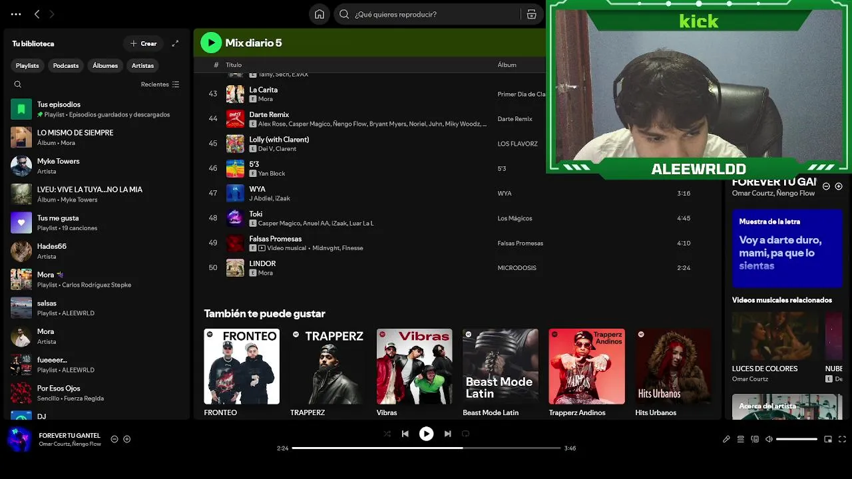Viewport: 852px width, 479px height.
Task: Select the WYA track title
Action: pos(257,189)
